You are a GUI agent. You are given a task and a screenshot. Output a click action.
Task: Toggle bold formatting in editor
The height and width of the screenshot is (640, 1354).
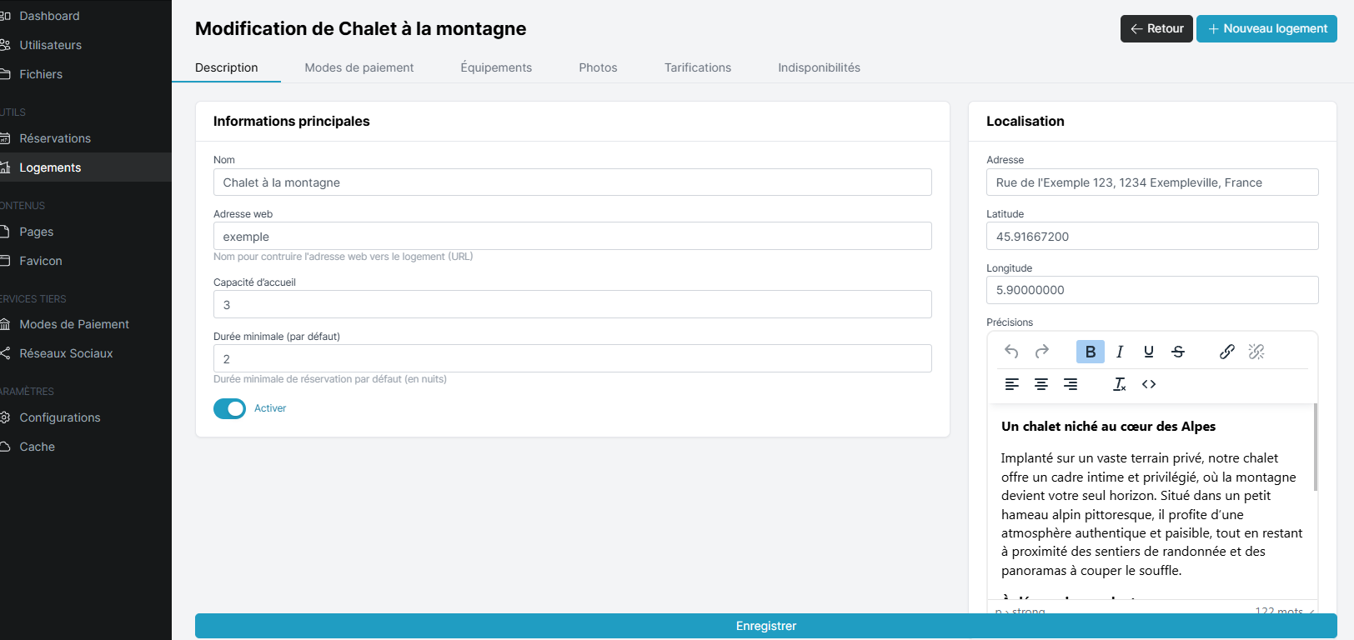1091,352
